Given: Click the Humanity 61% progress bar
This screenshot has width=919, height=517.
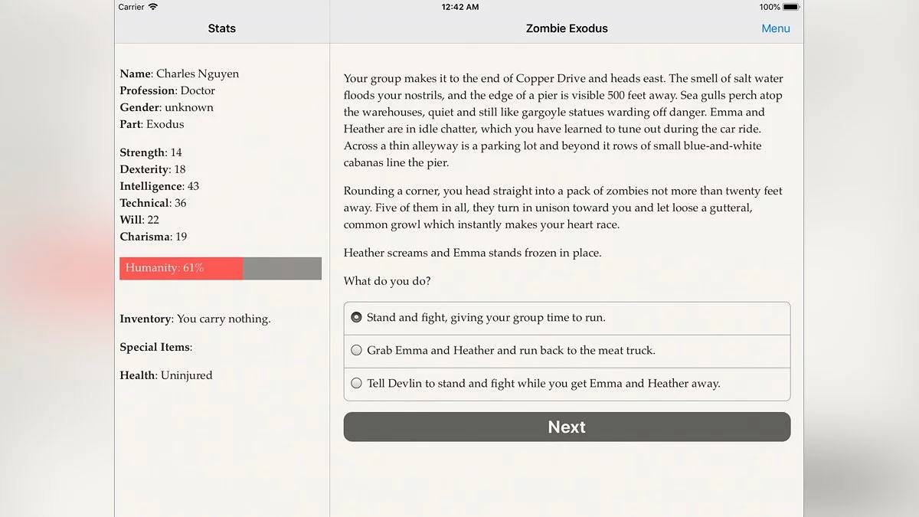Looking at the screenshot, I should (221, 268).
